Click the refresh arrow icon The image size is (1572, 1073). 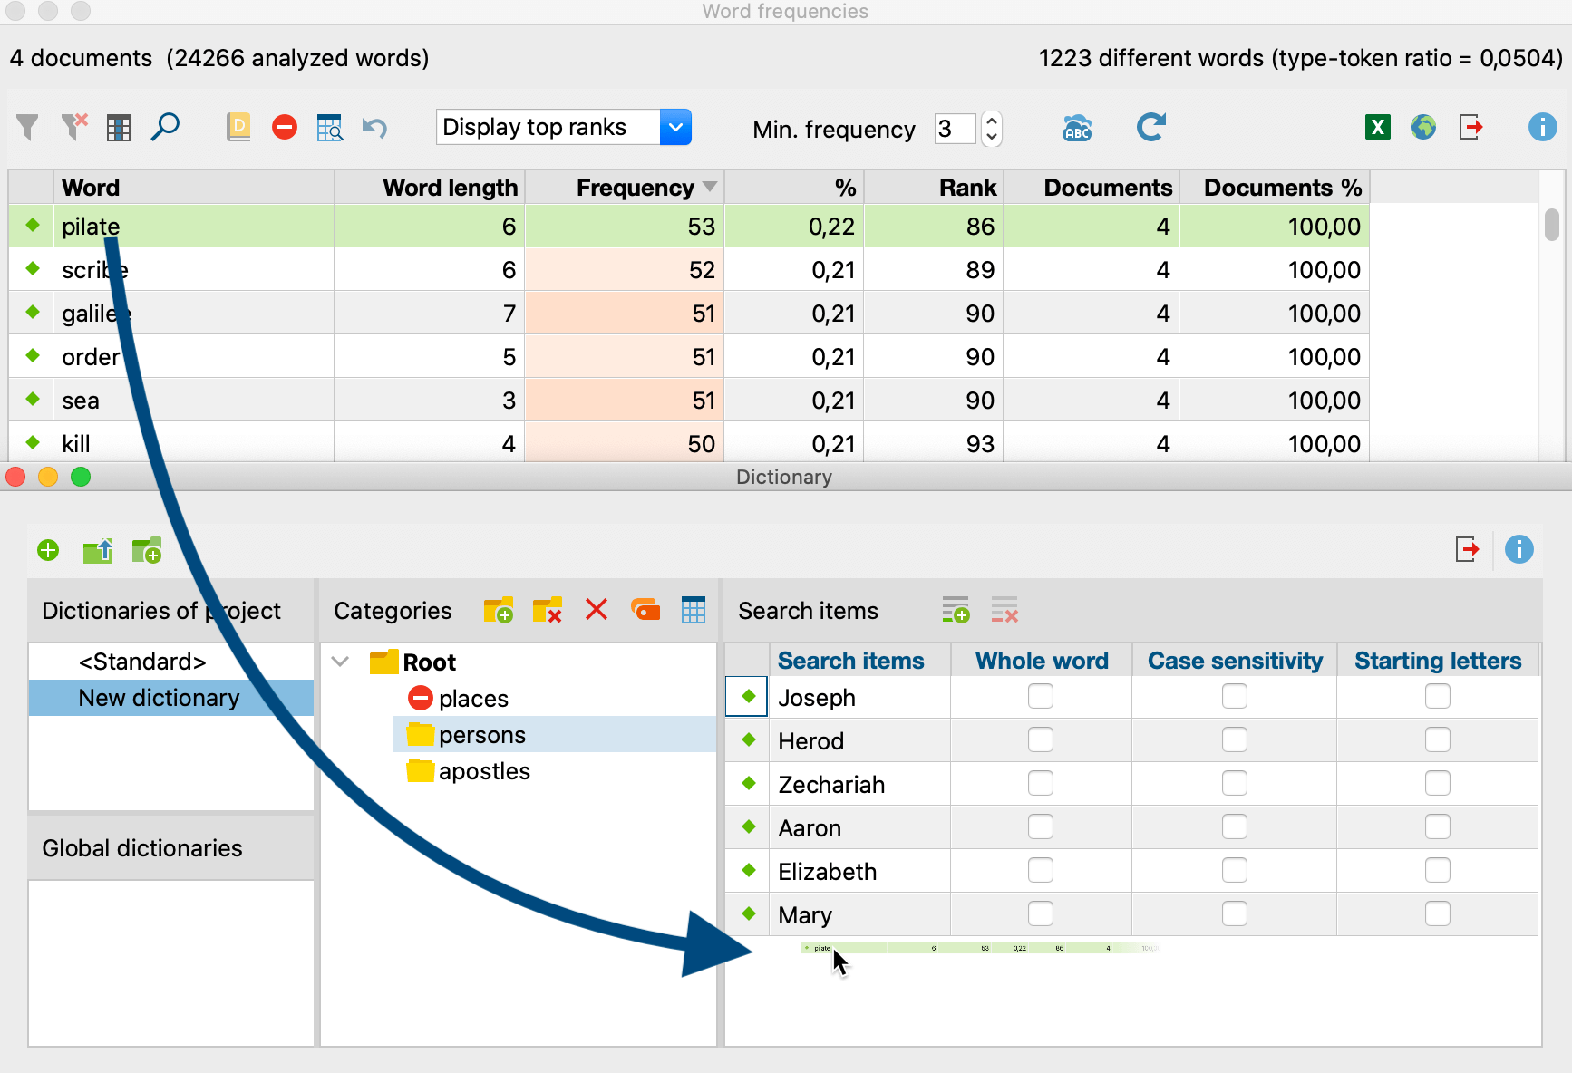coord(1150,127)
